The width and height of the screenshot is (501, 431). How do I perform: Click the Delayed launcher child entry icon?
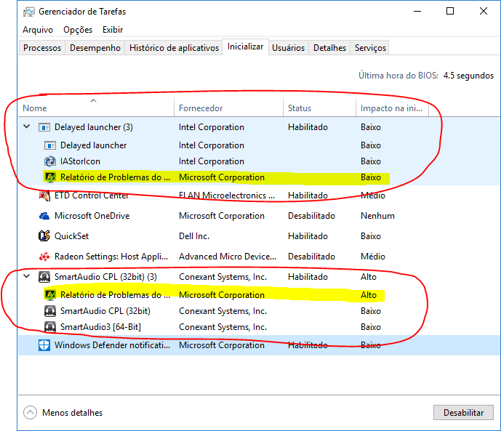(50, 145)
